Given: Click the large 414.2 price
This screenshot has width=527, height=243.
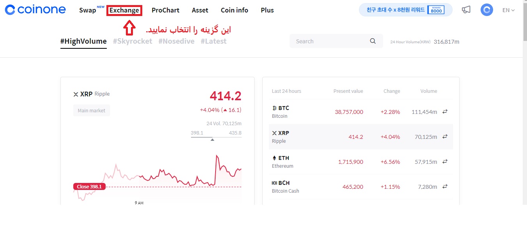Looking at the screenshot, I should click(x=225, y=96).
